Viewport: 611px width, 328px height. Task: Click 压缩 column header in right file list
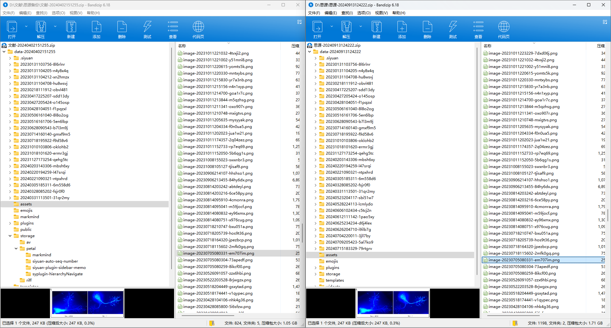(x=600, y=46)
